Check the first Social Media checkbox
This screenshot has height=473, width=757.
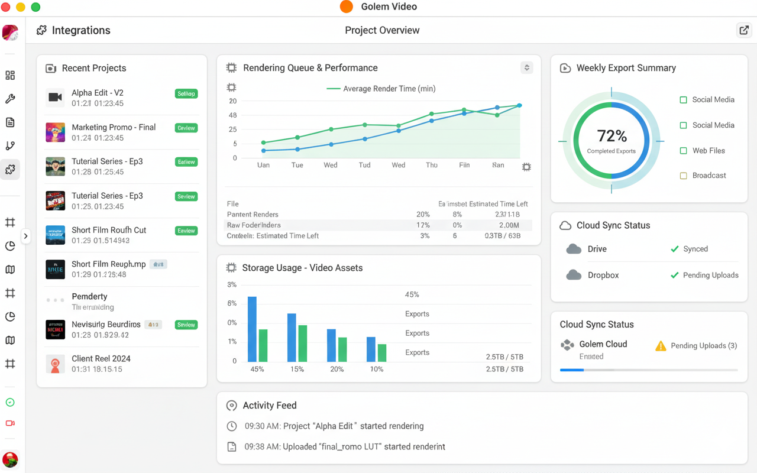pos(683,99)
